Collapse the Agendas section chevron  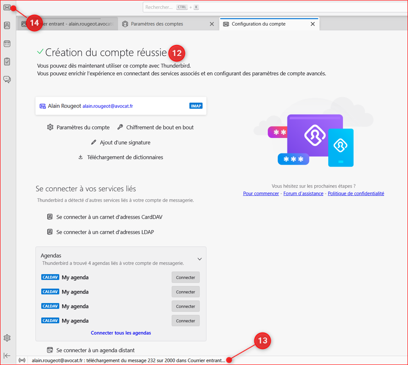[x=200, y=259]
